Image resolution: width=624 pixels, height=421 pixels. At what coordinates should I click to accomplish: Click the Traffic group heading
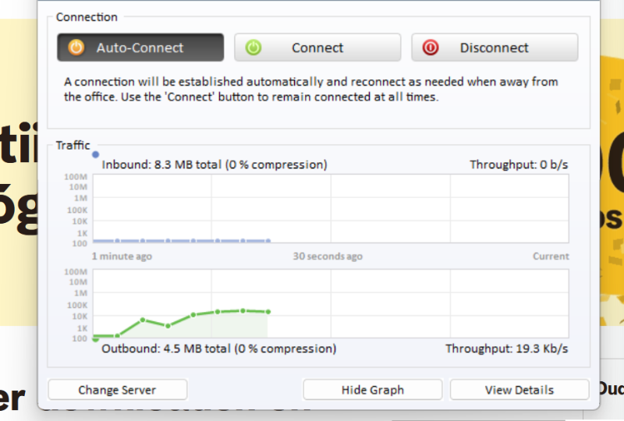(x=73, y=145)
